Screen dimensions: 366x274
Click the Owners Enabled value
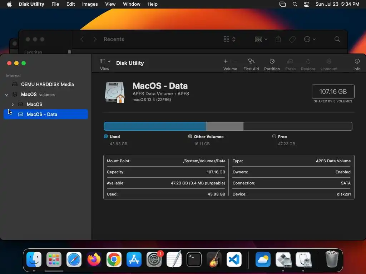pyautogui.click(x=343, y=172)
